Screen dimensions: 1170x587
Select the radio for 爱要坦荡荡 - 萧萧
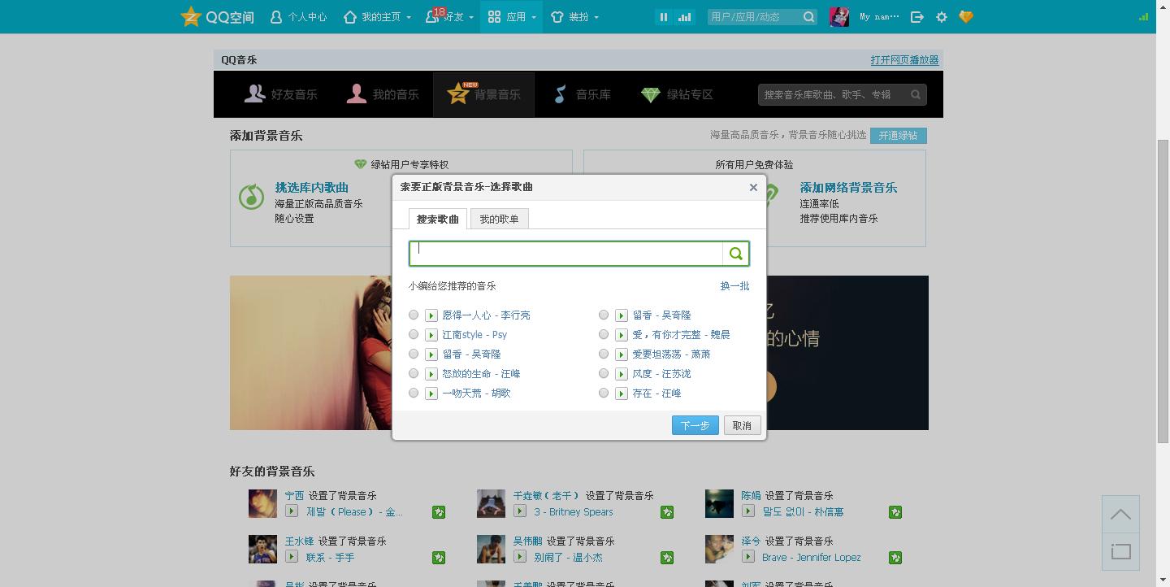[604, 354]
